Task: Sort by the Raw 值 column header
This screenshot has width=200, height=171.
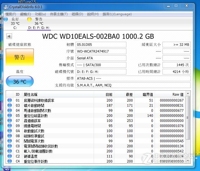Action: pyautogui.click(x=170, y=95)
